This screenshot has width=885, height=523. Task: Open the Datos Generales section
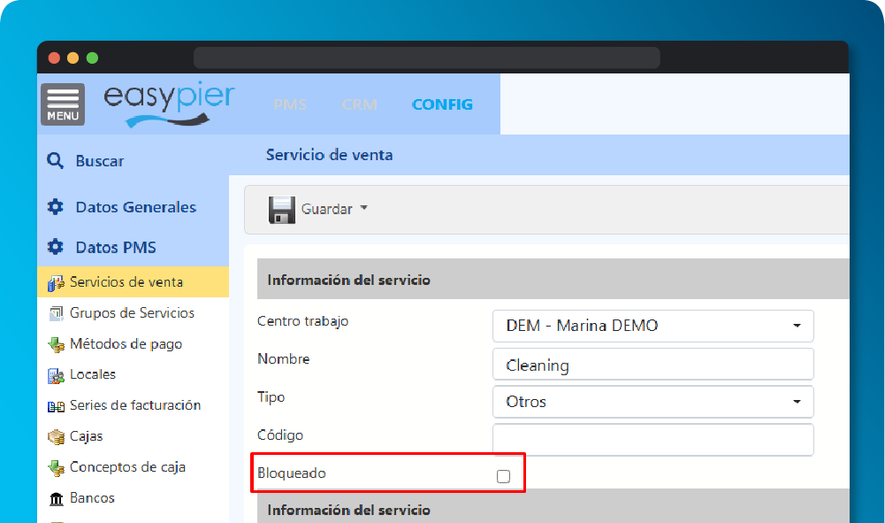coord(136,207)
